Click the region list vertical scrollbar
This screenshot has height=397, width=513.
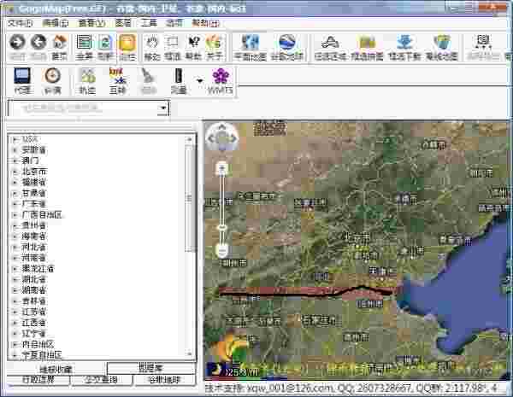pos(191,196)
